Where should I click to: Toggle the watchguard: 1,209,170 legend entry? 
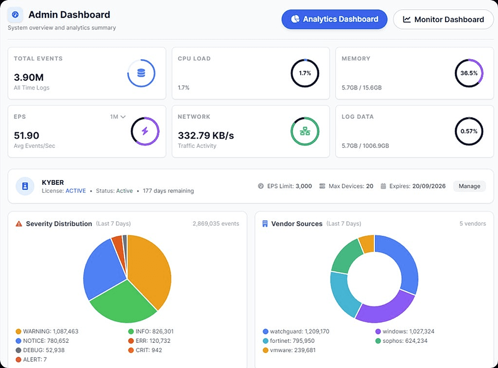point(296,332)
